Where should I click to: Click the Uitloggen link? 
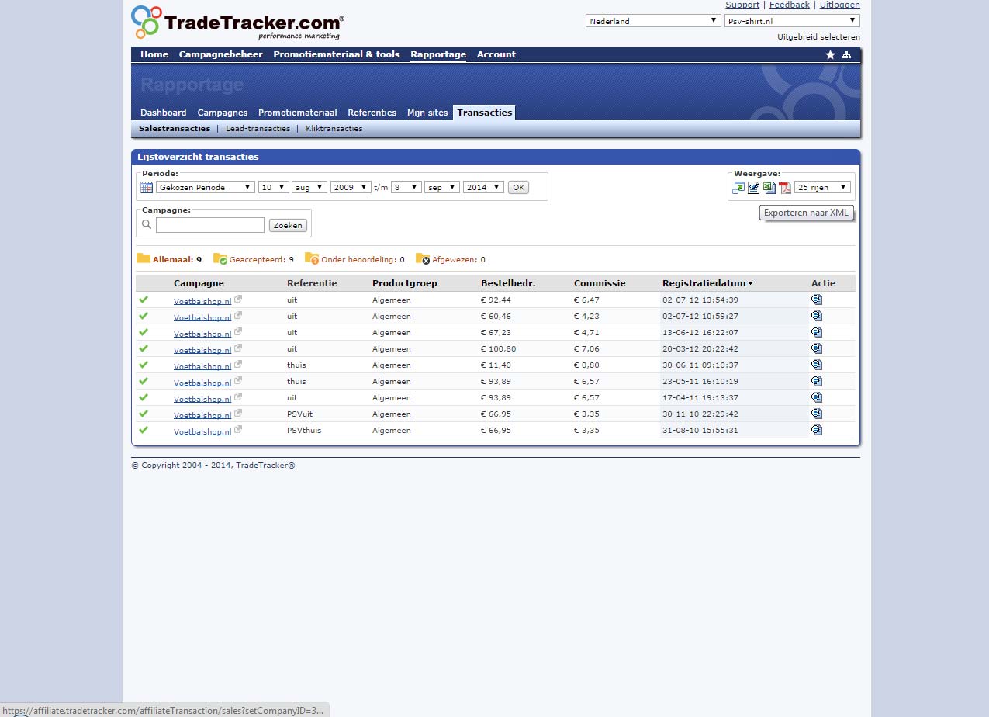coord(840,5)
